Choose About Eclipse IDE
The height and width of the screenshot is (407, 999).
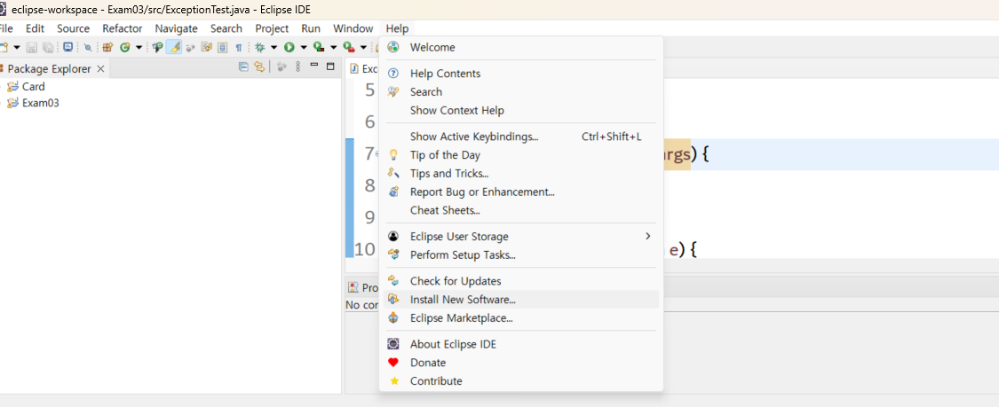click(521, 344)
